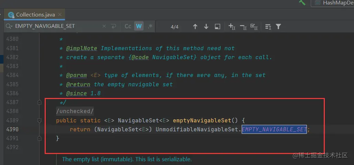Close the Collections.java tab
354x165 pixels.
point(60,15)
